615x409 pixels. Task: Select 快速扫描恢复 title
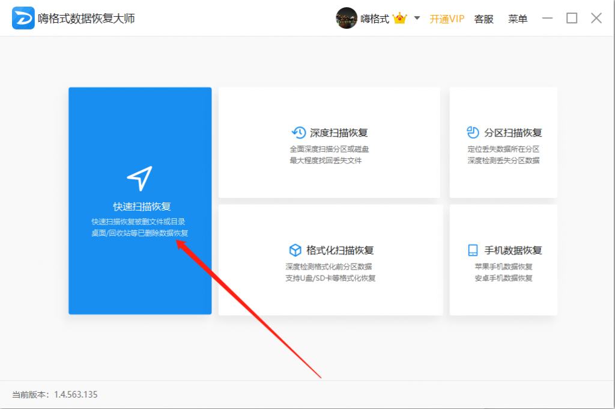[142, 207]
